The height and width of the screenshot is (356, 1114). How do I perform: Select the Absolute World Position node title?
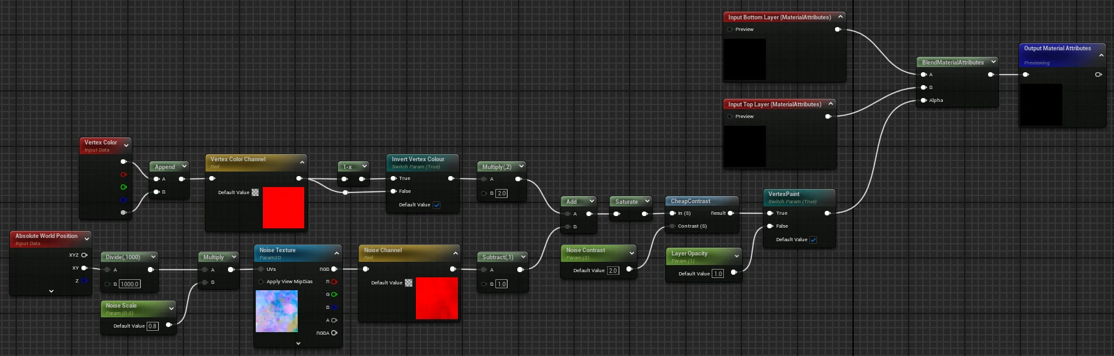(46, 236)
